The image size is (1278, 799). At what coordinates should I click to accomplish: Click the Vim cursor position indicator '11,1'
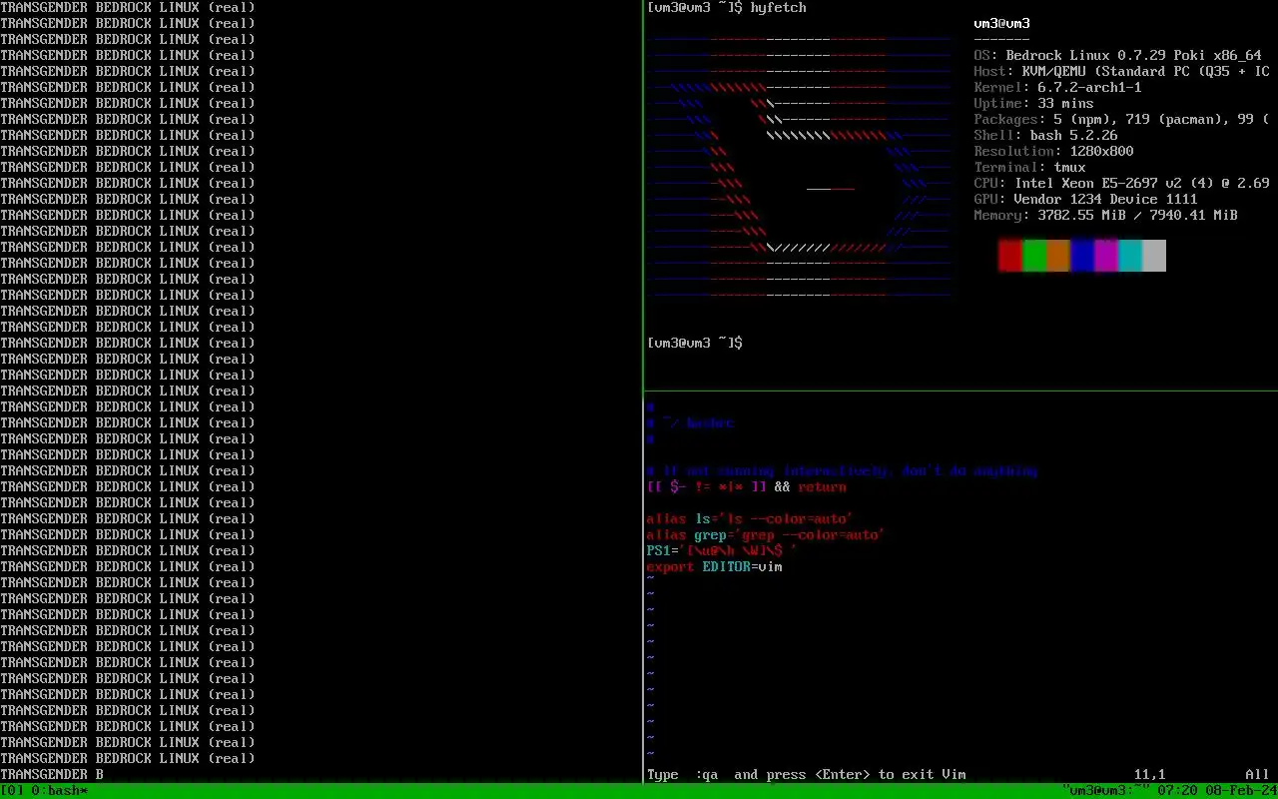(x=1150, y=775)
